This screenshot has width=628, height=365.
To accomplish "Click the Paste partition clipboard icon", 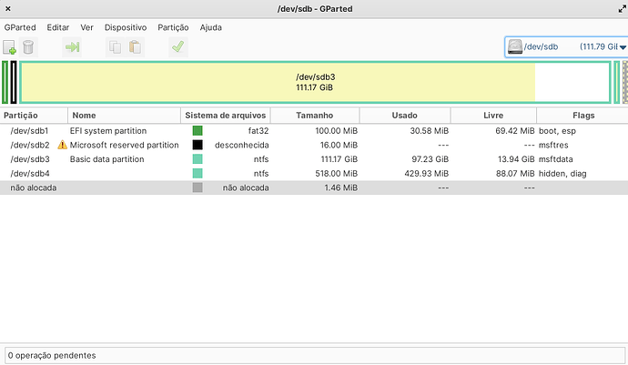I will [x=135, y=47].
